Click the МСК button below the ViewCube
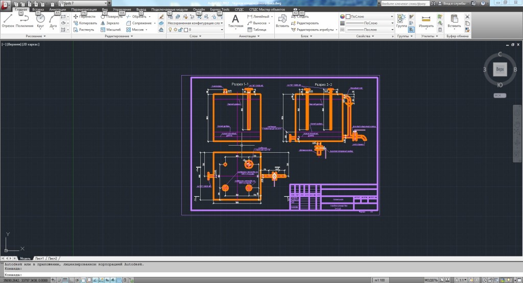 [500, 96]
